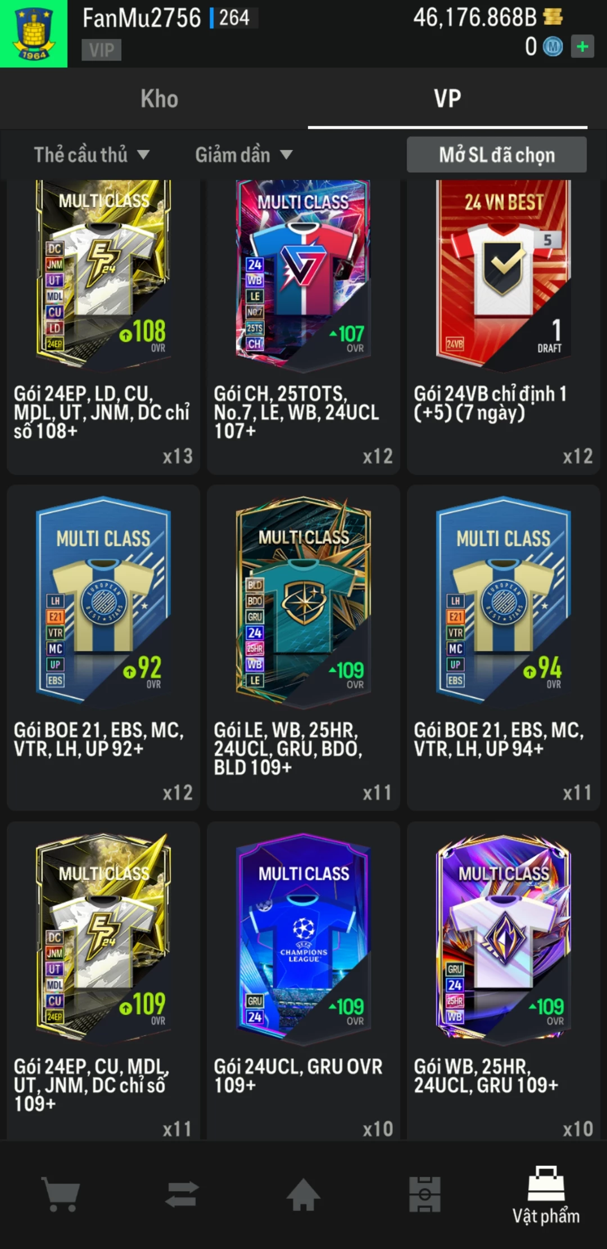The height and width of the screenshot is (1249, 607).
Task: Select the 24 VN BEST draft pack
Action: point(504,327)
